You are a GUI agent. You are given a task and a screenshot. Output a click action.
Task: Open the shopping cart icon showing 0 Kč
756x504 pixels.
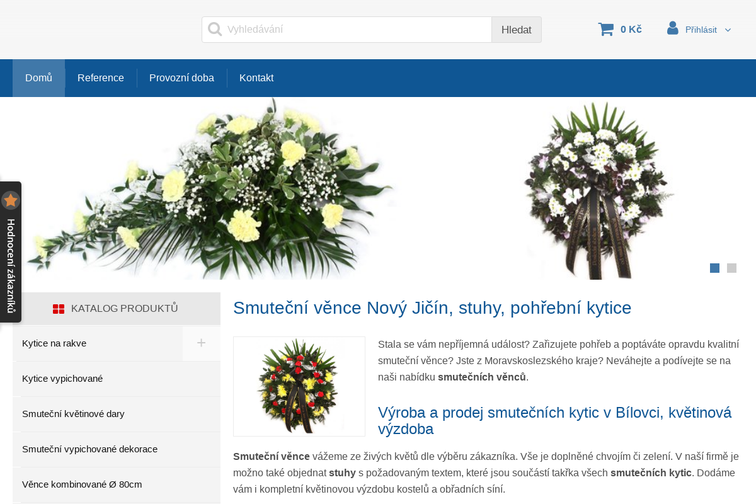[606, 28]
